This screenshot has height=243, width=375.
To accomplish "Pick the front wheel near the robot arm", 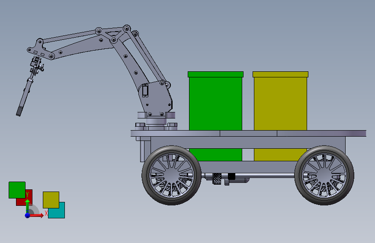I will click(x=171, y=175).
